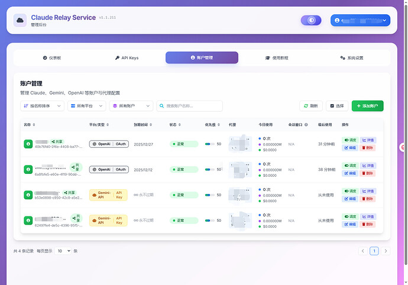This screenshot has width=408, height=285.
Task: Toggle 调度 scheduling for the b53e0898 account
Action: pyautogui.click(x=350, y=191)
